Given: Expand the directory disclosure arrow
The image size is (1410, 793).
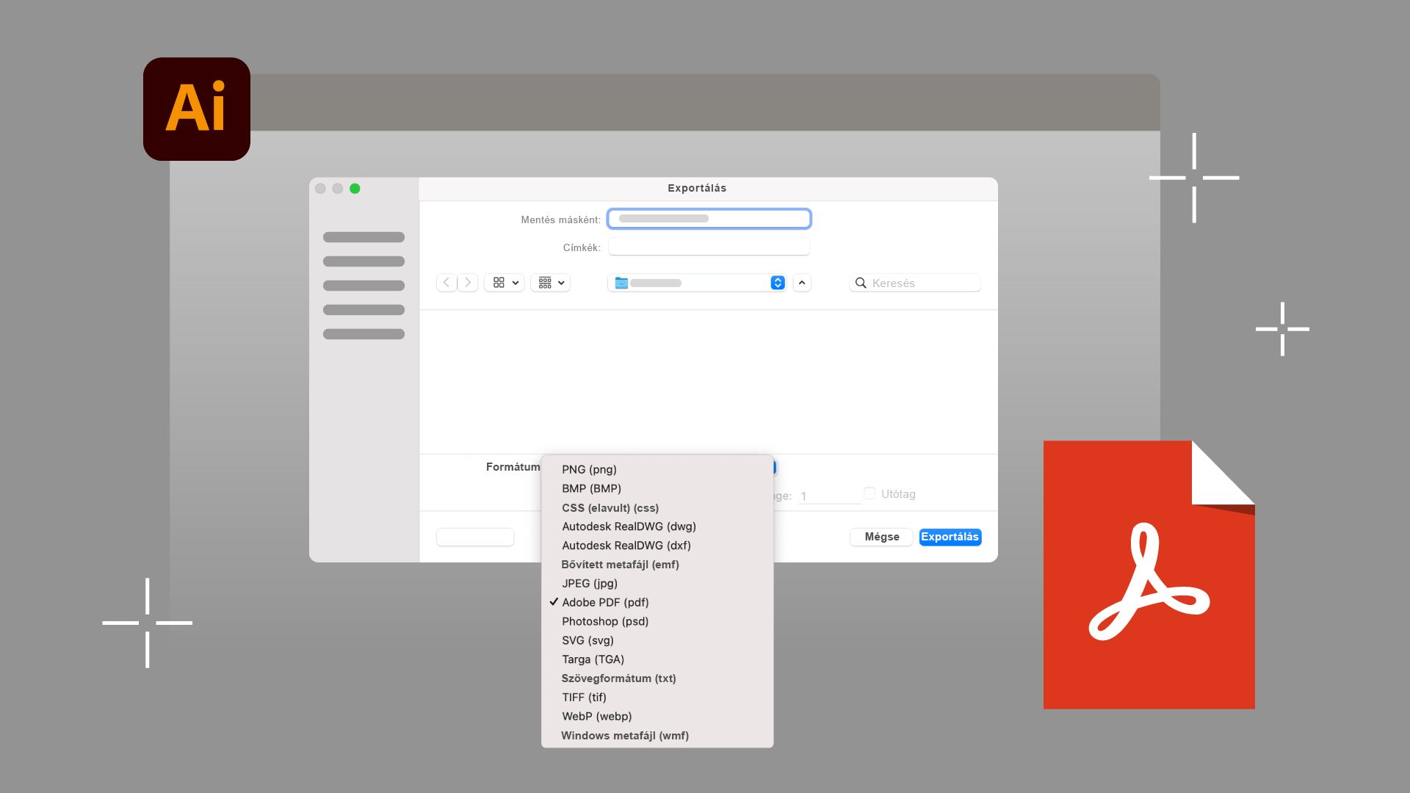Looking at the screenshot, I should pyautogui.click(x=801, y=283).
